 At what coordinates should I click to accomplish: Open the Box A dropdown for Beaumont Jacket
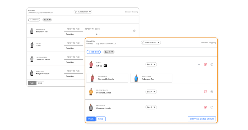pyautogui.click(x=151, y=92)
